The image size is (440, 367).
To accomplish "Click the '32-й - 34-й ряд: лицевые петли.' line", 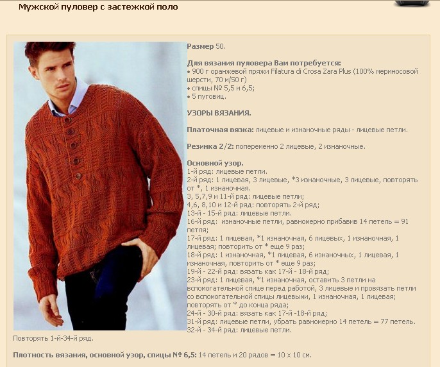I will [x=239, y=330].
